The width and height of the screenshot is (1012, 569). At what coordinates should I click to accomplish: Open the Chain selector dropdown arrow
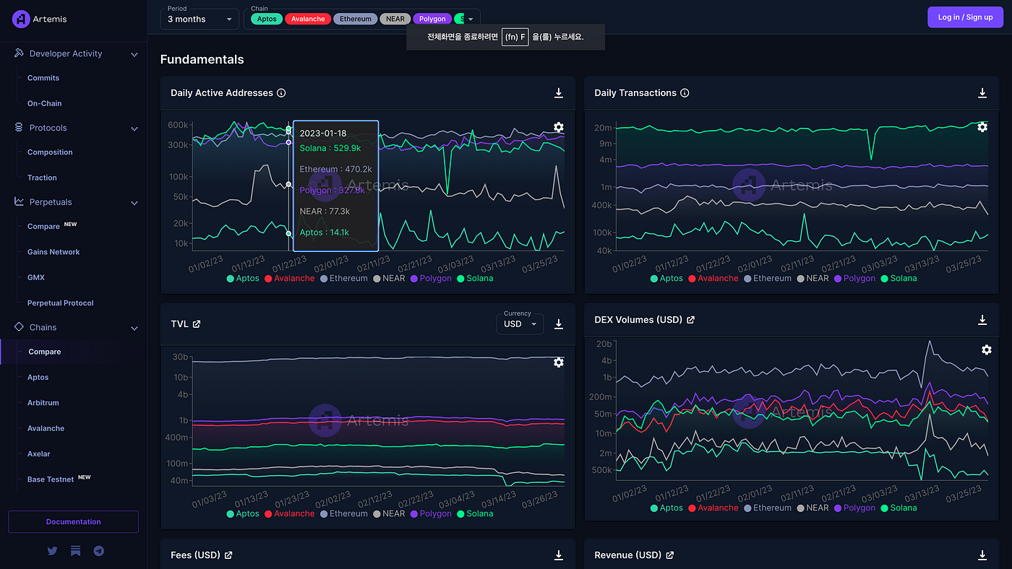471,19
